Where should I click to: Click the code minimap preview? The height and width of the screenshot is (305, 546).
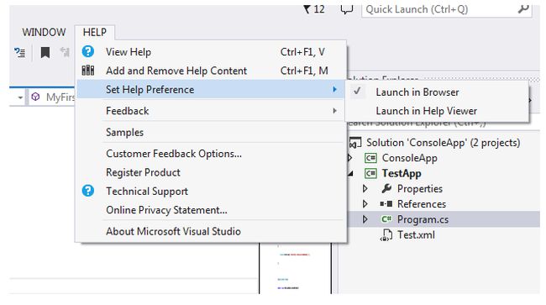tap(296, 268)
